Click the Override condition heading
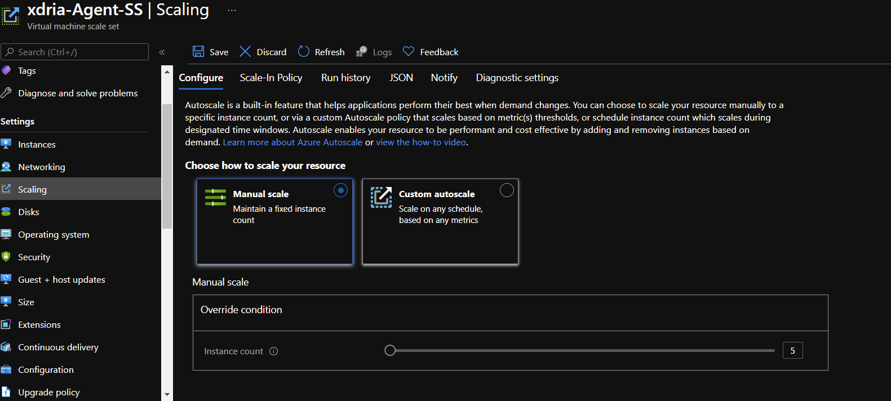This screenshot has width=891, height=401. (x=241, y=310)
